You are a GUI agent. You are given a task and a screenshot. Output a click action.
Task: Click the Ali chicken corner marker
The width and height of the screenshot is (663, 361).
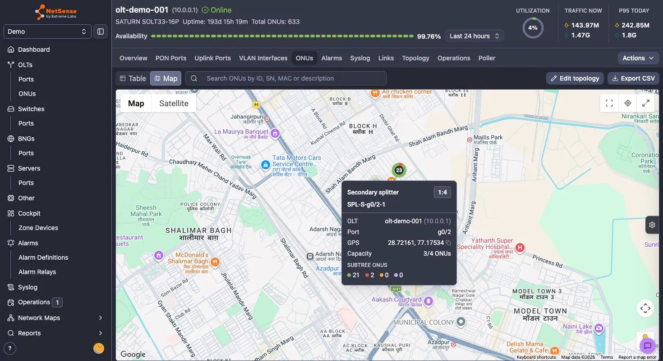tap(375, 93)
